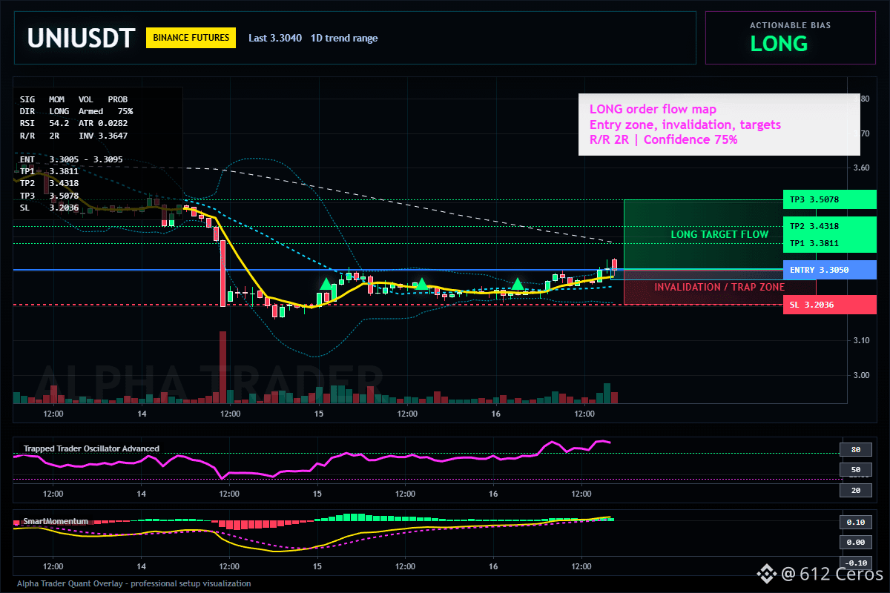Click the oscillator 50 level label

[x=855, y=469]
